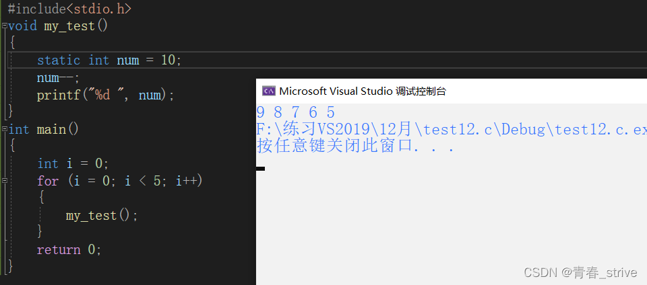The height and width of the screenshot is (285, 647).
Task: Click the void my_test() function signature
Action: click(x=58, y=26)
